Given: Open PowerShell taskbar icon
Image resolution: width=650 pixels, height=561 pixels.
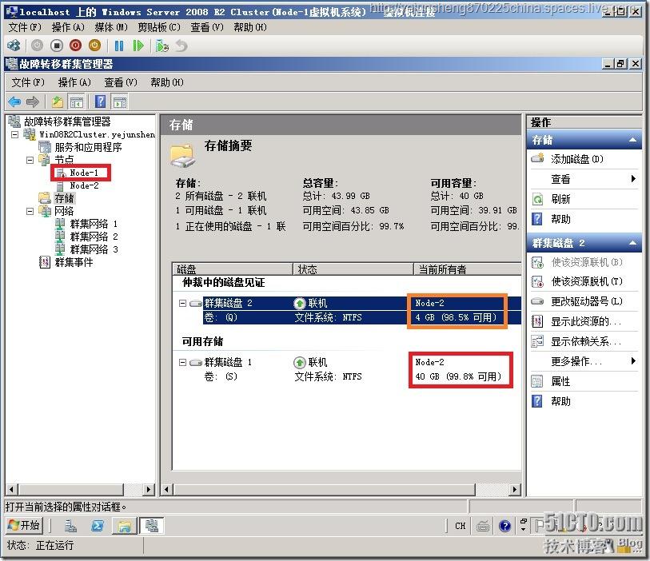Looking at the screenshot, I should [x=98, y=526].
